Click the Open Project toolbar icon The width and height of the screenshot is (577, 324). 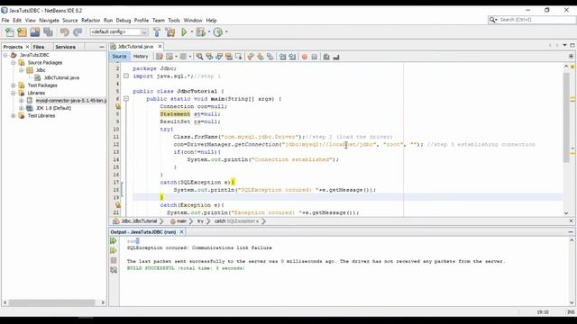click(35, 32)
